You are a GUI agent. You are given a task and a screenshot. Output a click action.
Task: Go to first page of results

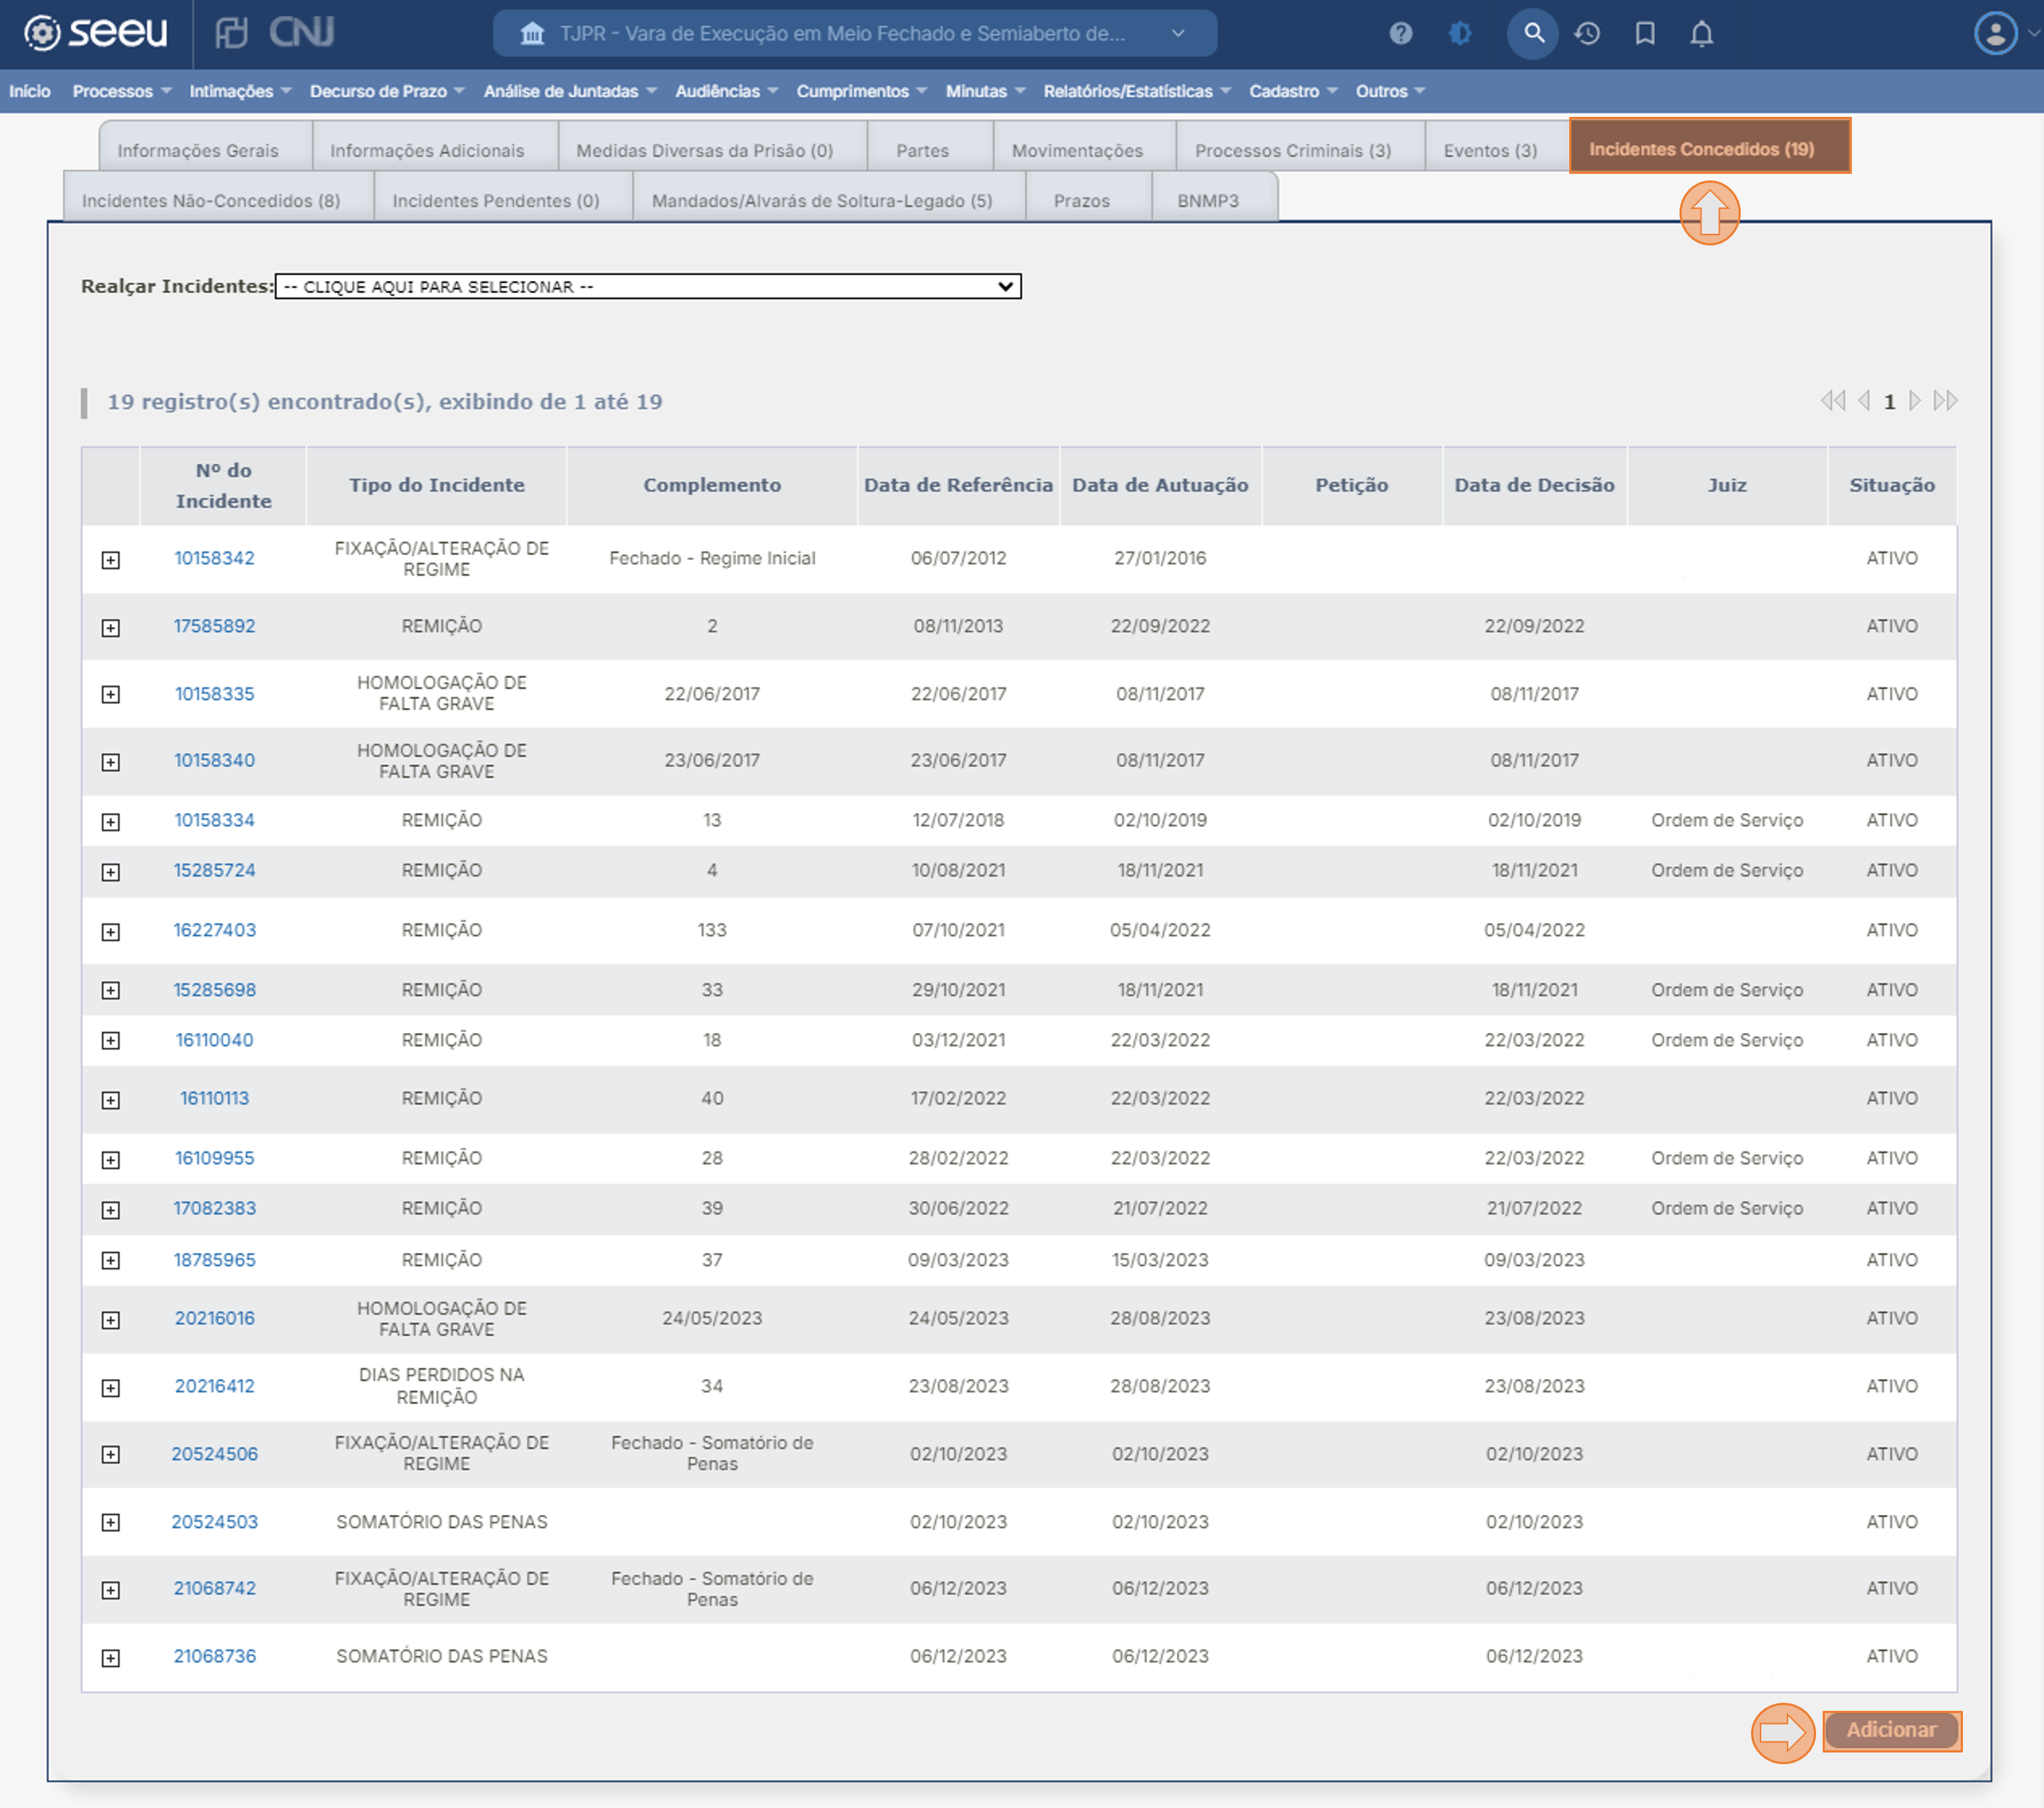(x=1832, y=401)
